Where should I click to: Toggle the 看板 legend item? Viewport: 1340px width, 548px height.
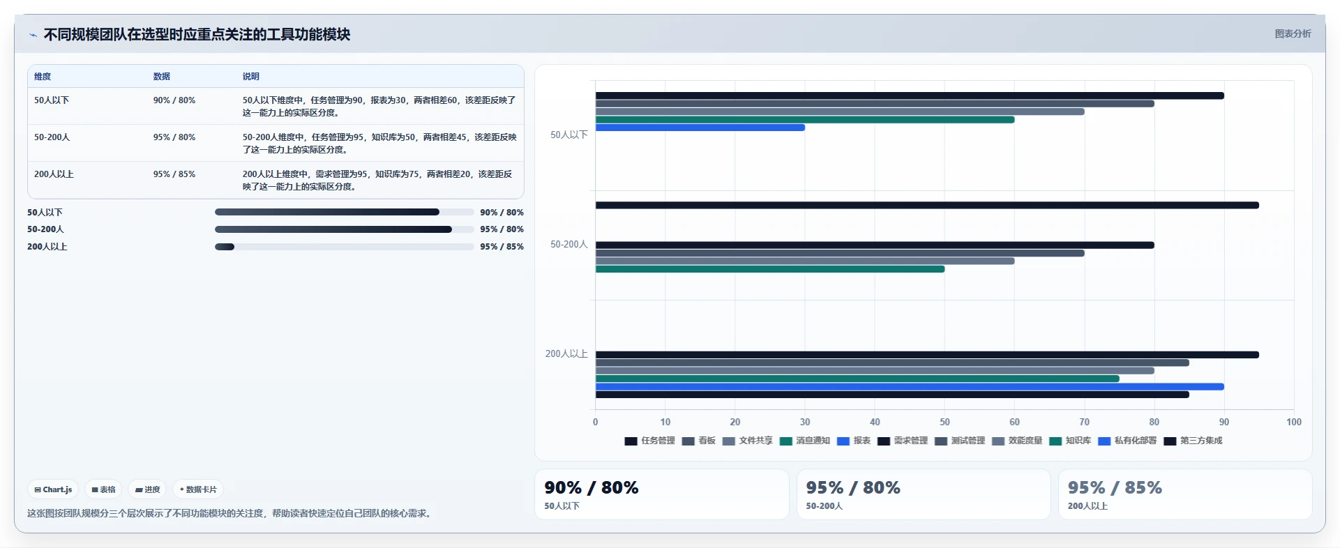coord(698,441)
